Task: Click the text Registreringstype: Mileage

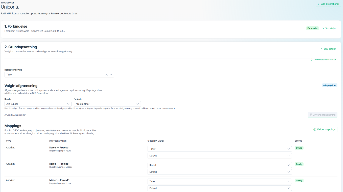Action: (61, 167)
